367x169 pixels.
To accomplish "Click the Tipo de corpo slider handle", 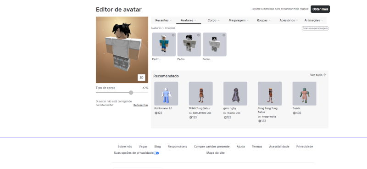I will tap(131, 93).
